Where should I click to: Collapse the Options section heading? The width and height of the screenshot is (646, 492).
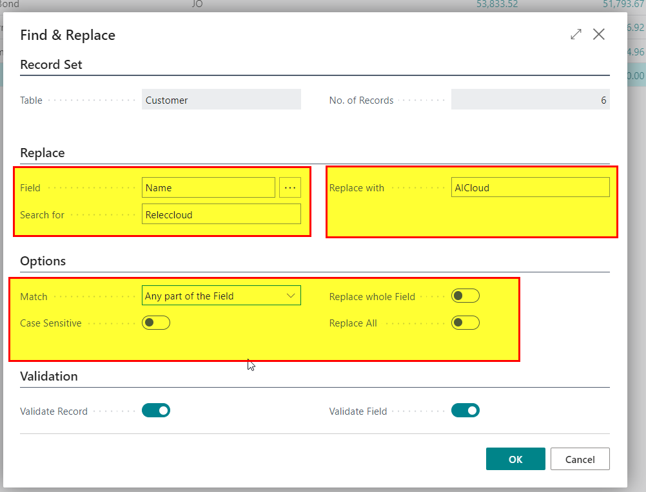point(43,261)
